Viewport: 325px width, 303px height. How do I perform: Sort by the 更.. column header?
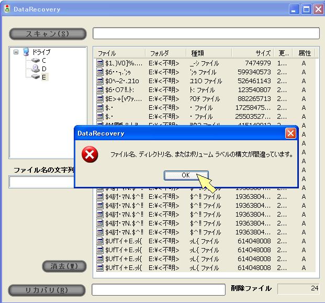coord(283,53)
